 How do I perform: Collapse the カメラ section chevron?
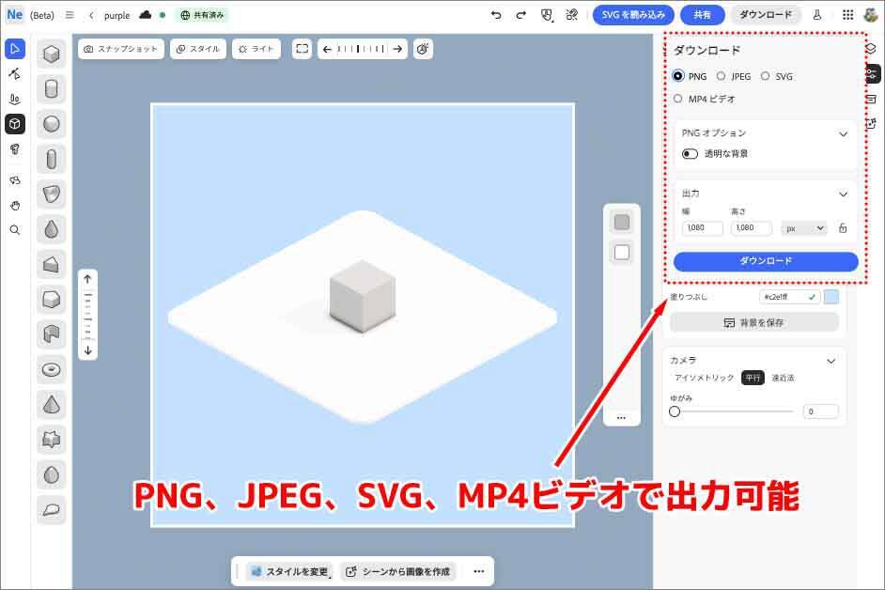[x=831, y=361]
